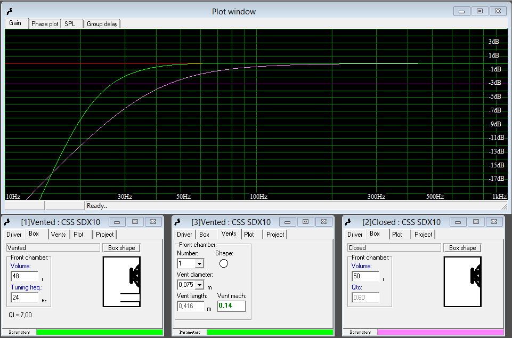Open Driver tab in [1]Vented window

click(14, 235)
